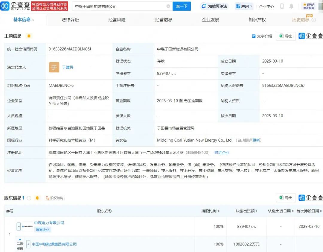Image resolution: width=323 pixels, height=252 pixels.
Task: Click the bell icon beside 工商信息
Action: 29,36
